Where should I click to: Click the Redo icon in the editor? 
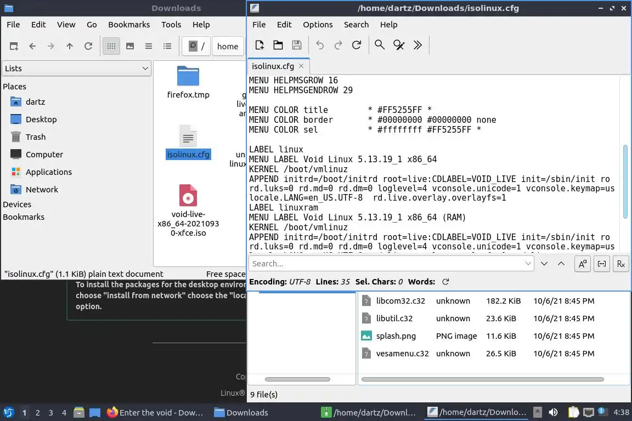coord(338,45)
